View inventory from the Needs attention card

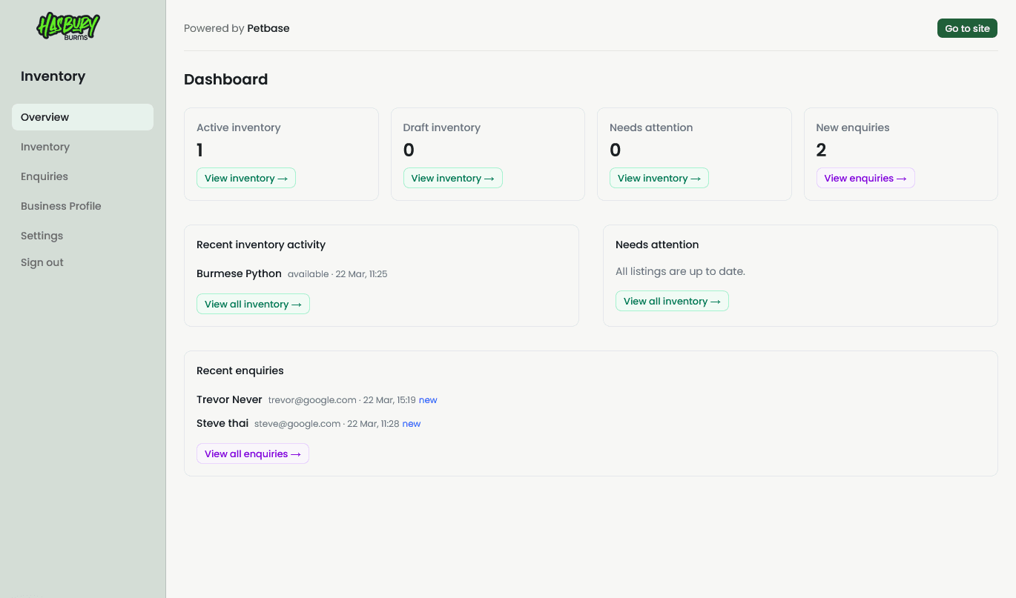point(659,178)
